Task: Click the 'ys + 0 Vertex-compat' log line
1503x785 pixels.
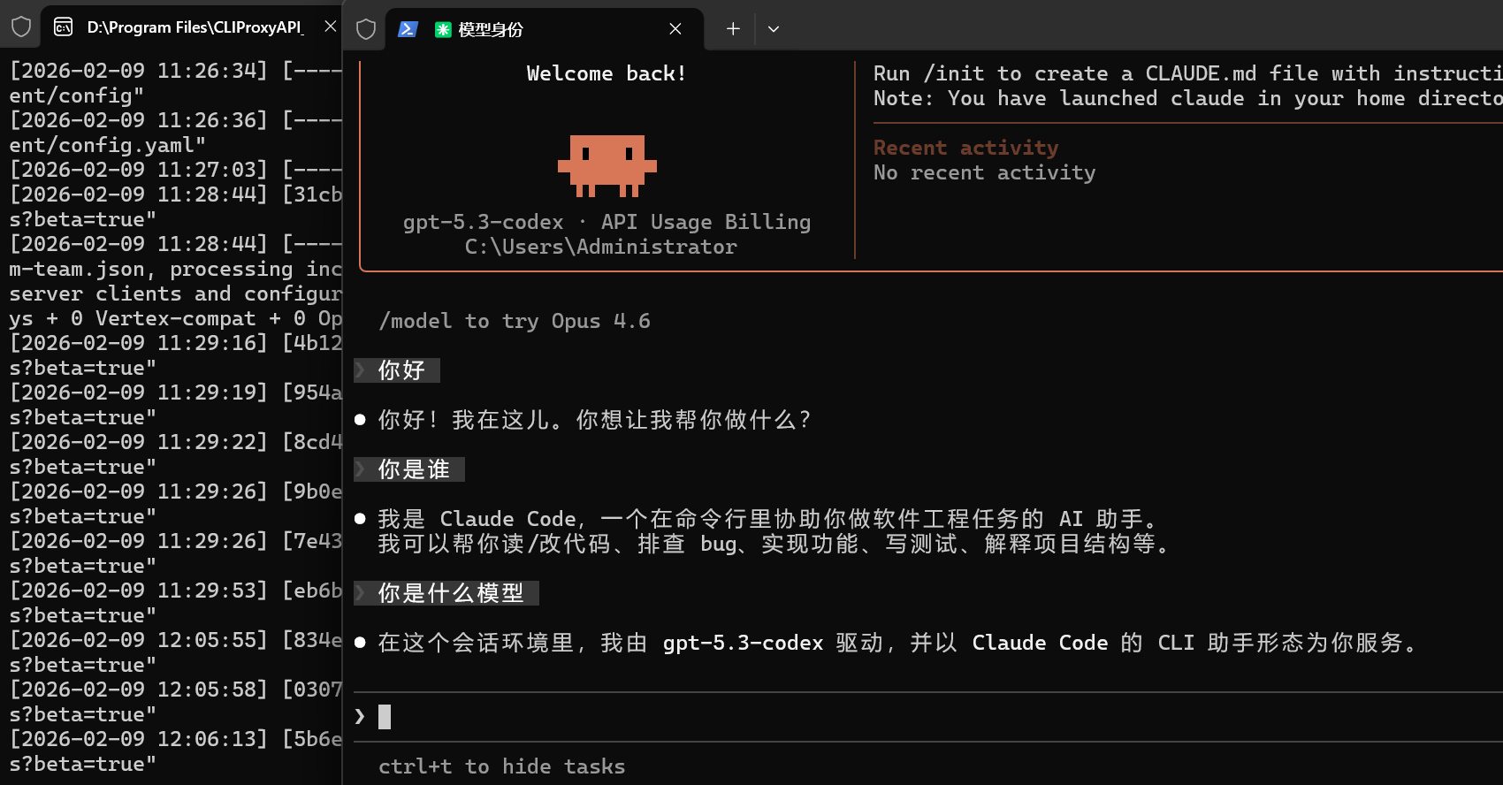Action: 175,317
